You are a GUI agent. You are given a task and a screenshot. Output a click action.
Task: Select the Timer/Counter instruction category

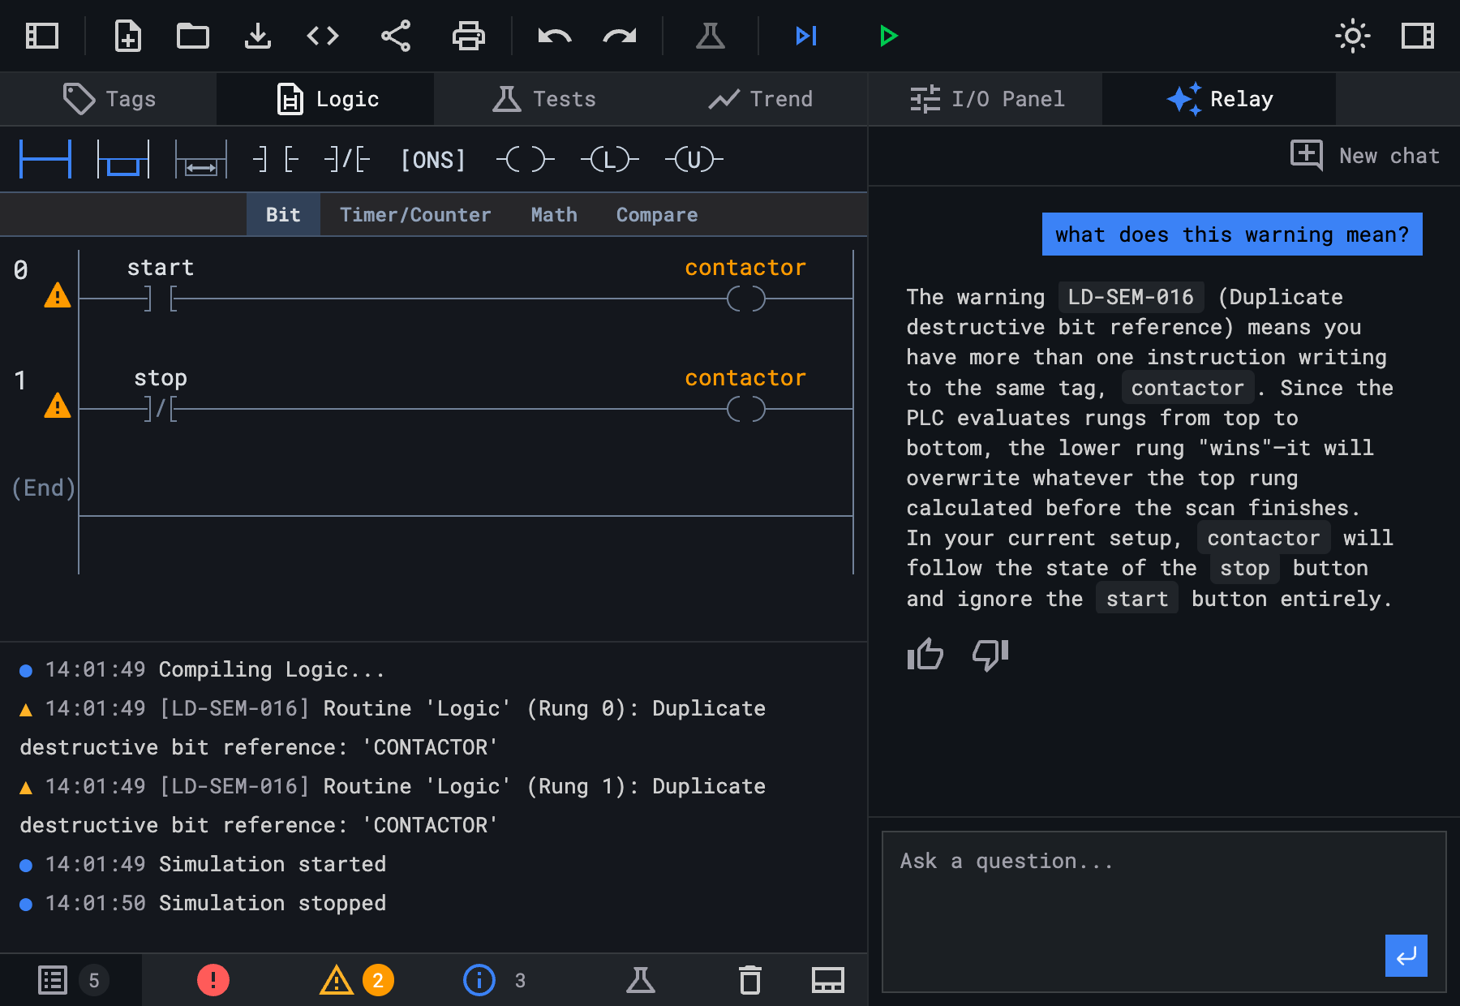tap(415, 215)
